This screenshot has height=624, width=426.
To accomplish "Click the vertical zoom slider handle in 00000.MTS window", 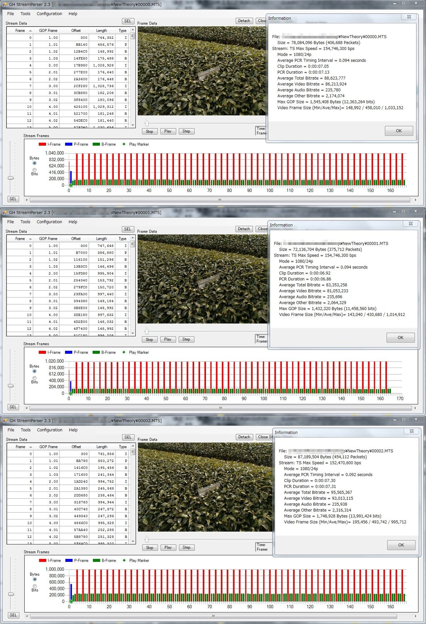I will [x=11, y=178].
